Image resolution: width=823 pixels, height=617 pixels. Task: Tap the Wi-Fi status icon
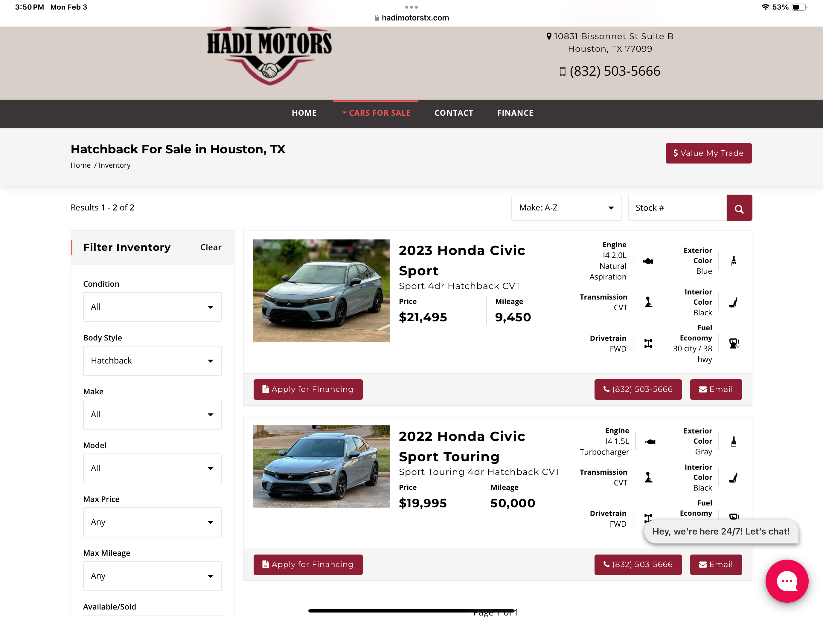[x=765, y=7]
